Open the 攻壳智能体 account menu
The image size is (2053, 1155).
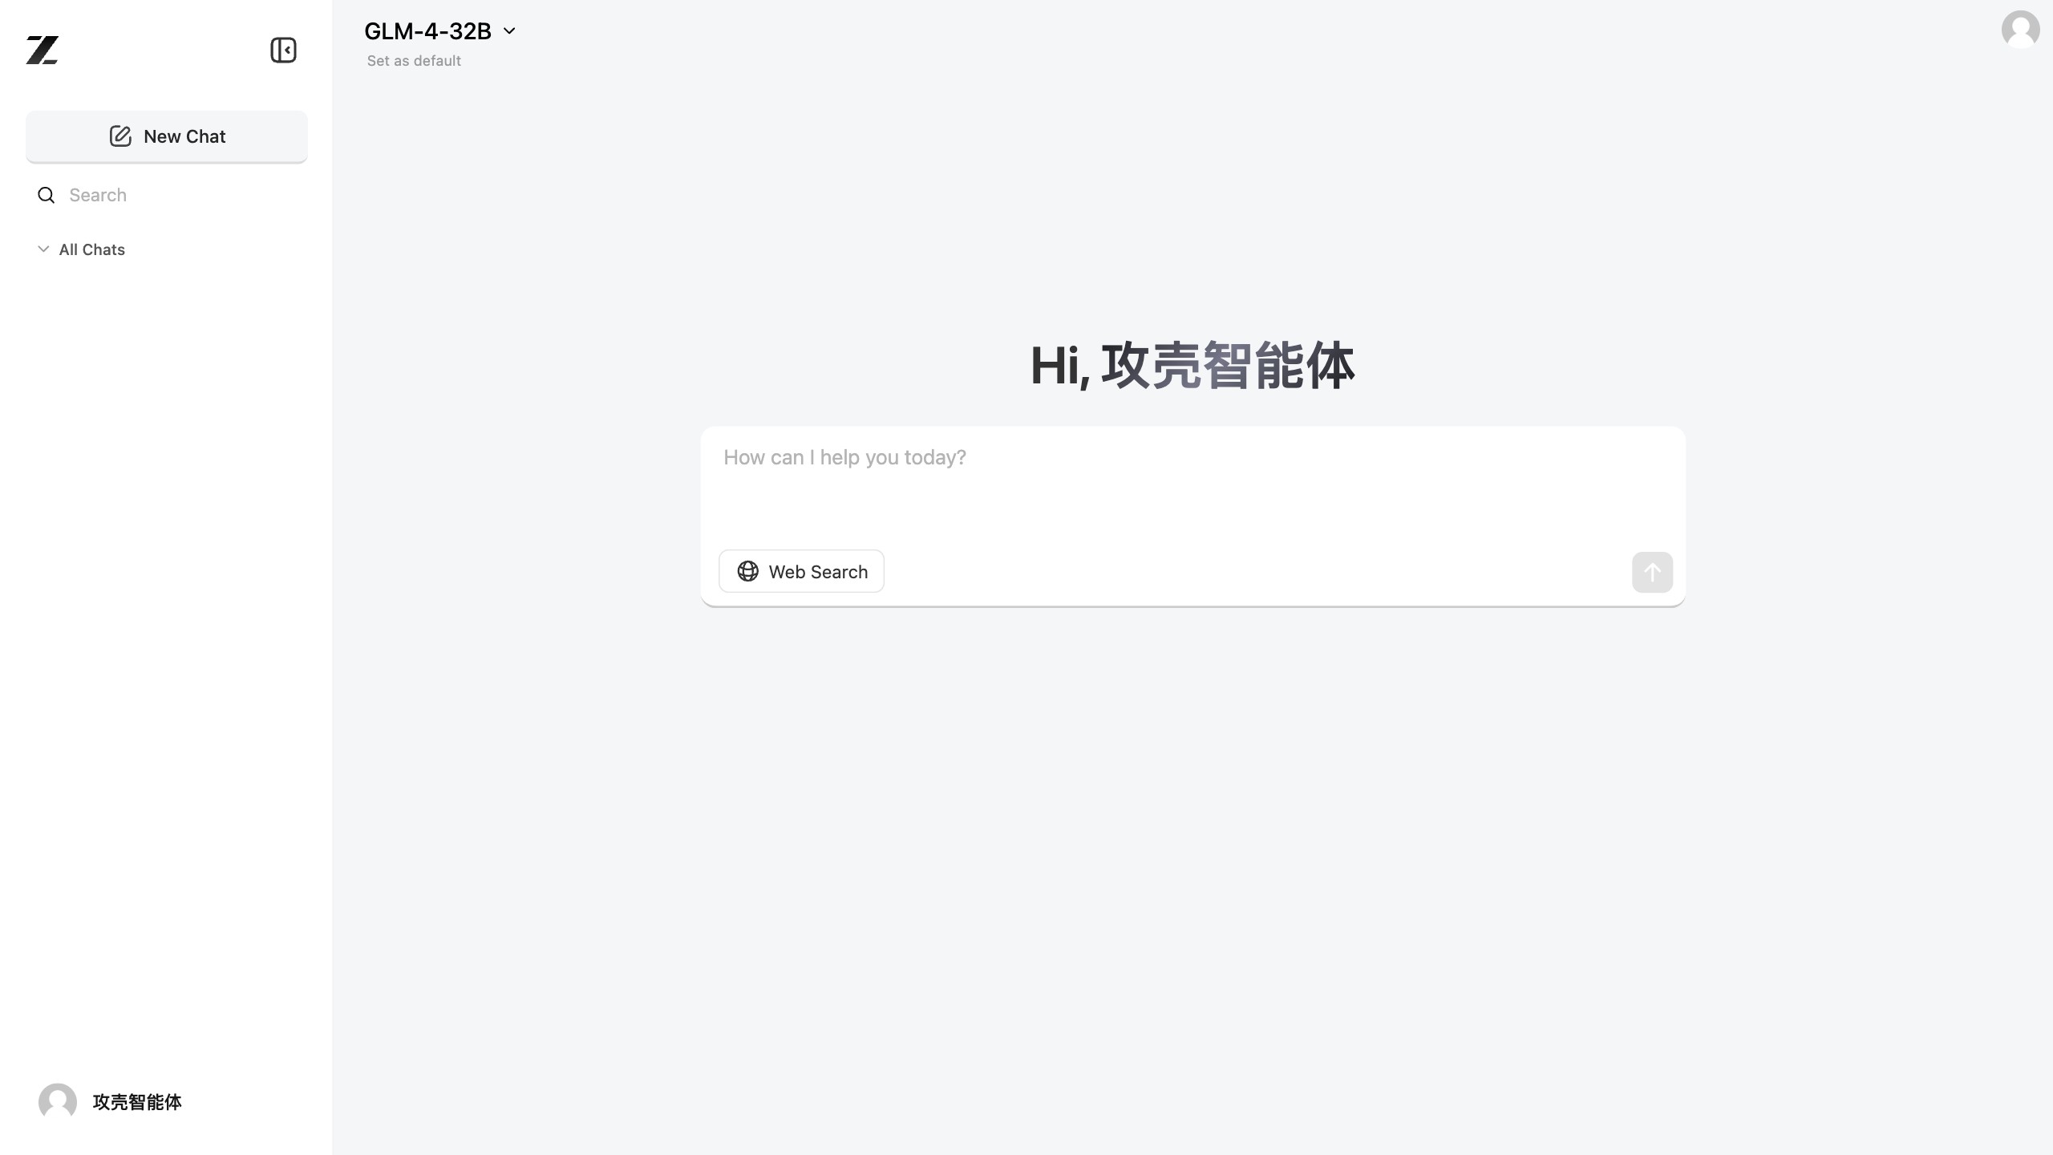click(x=136, y=1102)
